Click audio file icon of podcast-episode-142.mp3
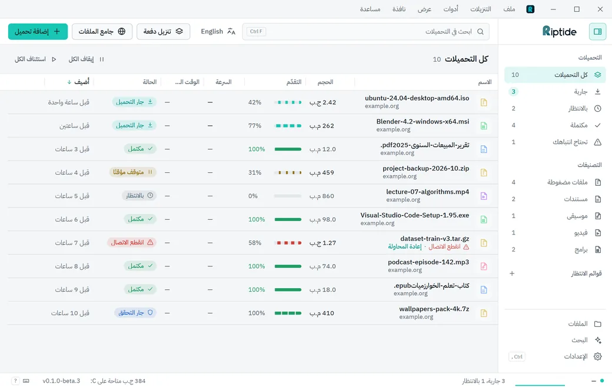This screenshot has width=612, height=388. (484, 266)
